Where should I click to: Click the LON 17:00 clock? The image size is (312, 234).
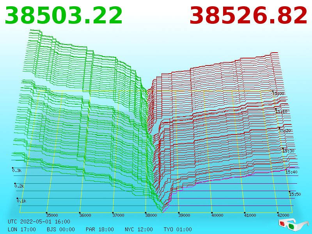pyautogui.click(x=22, y=229)
